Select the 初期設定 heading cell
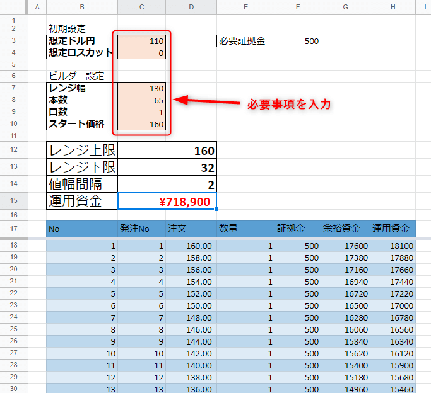Screen dimensions: 431x393 click(82, 29)
